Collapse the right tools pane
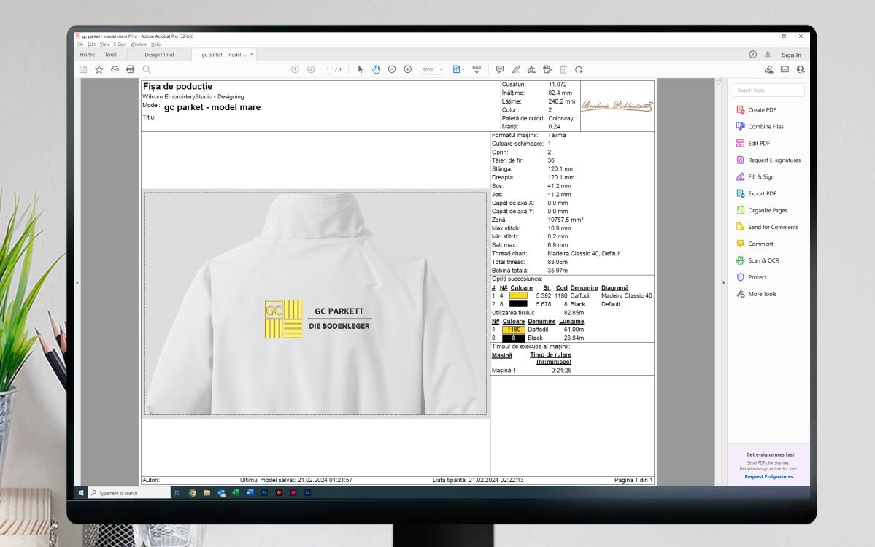Image resolution: width=875 pixels, height=547 pixels. click(722, 282)
